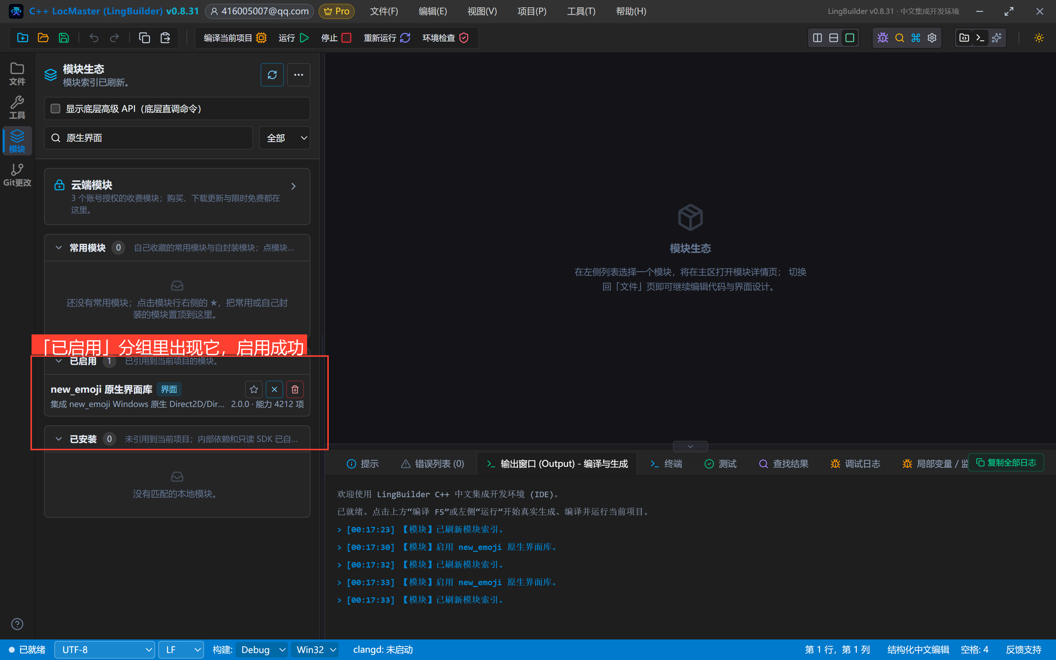Enable 显示底层高级 API checkbox

coord(55,109)
